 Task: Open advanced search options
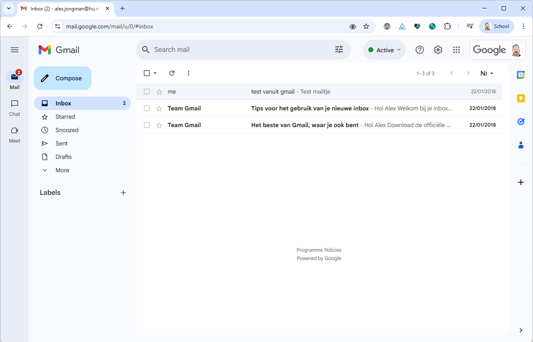[339, 49]
